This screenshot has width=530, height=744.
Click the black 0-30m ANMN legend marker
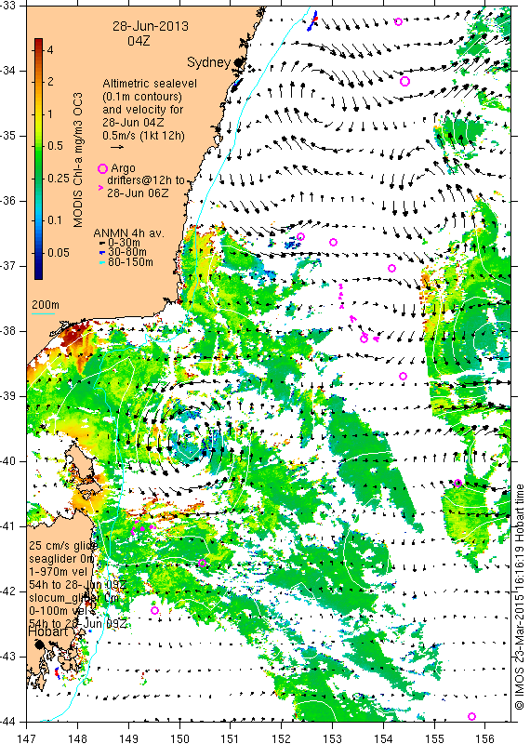101,243
